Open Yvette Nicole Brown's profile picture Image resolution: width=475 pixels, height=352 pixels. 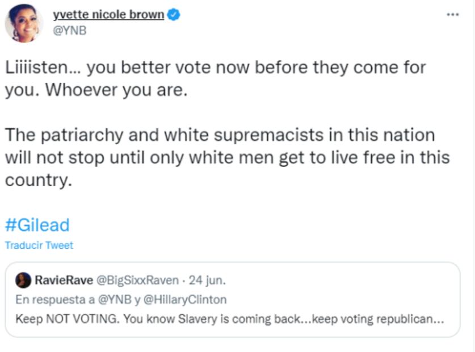tap(24, 24)
